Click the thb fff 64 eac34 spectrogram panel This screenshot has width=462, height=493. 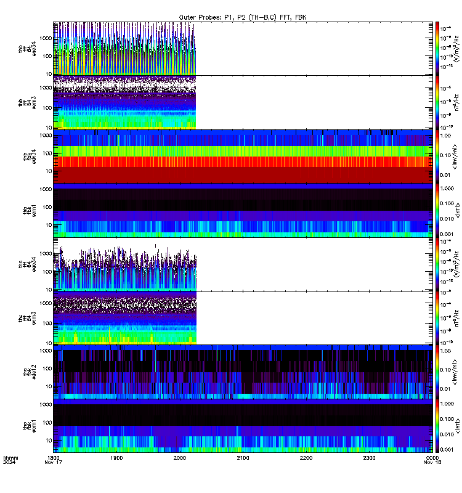243,49
